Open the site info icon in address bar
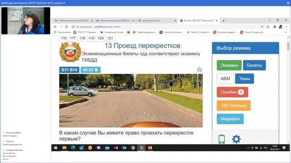The height and width of the screenshot is (163, 291). tap(73, 27)
